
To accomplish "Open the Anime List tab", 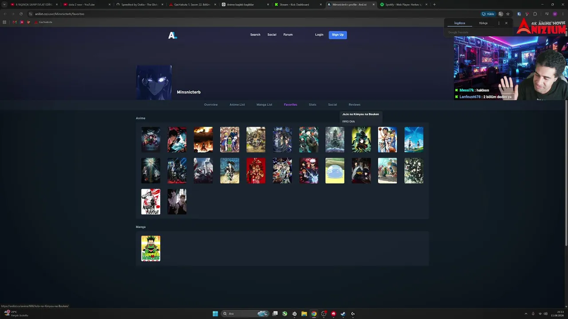I will 237,105.
